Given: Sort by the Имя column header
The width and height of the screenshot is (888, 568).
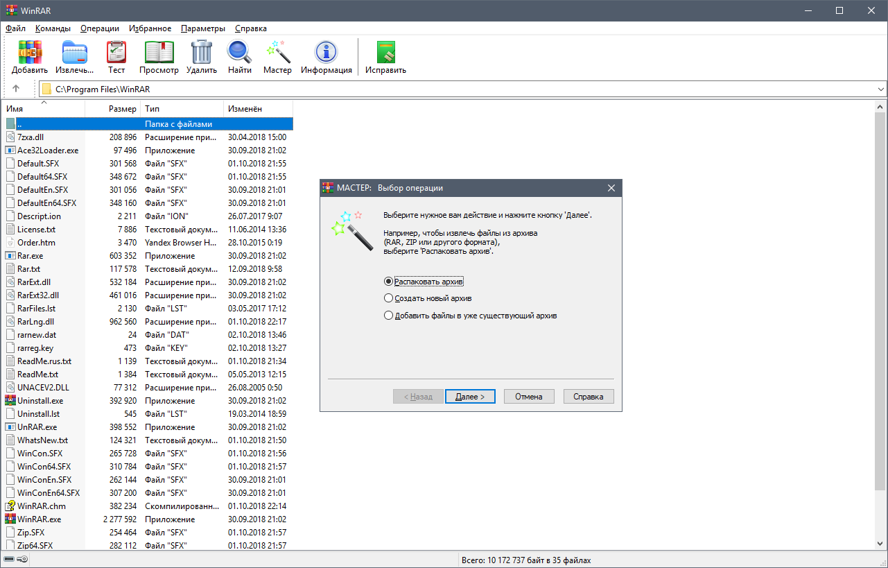Looking at the screenshot, I should [44, 109].
